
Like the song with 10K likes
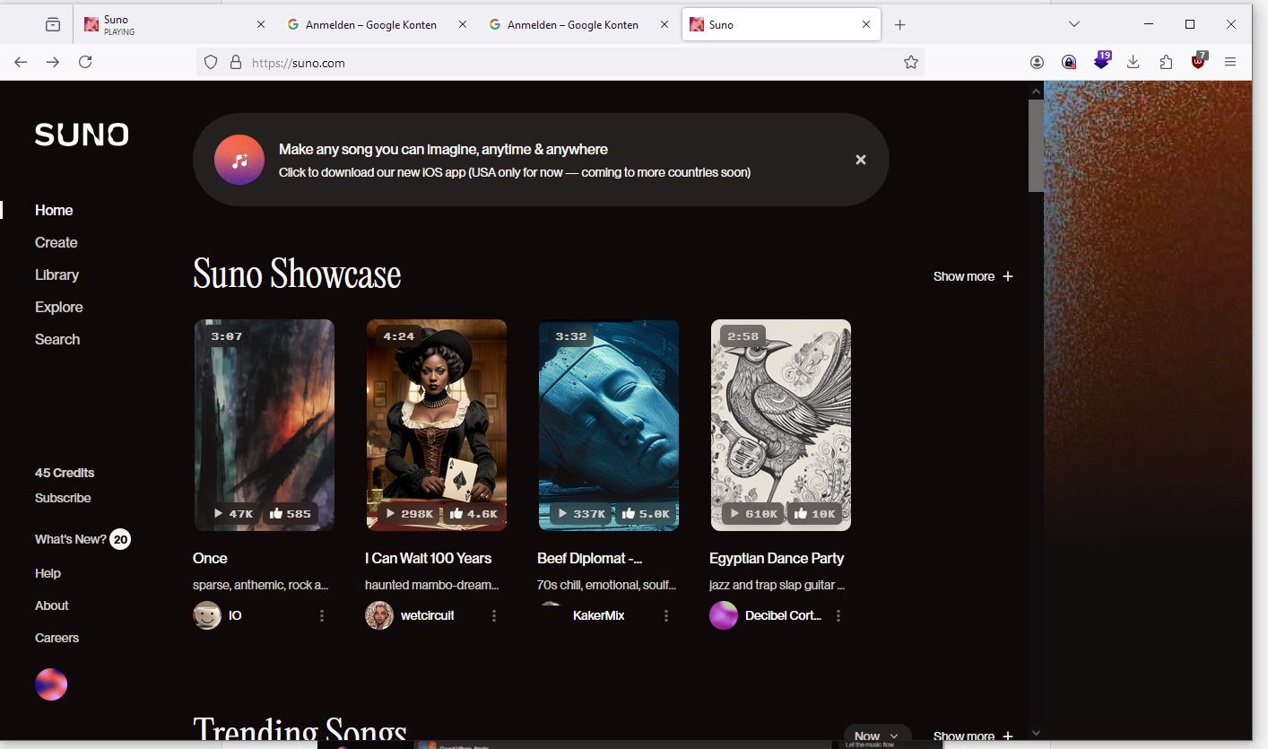pos(815,514)
